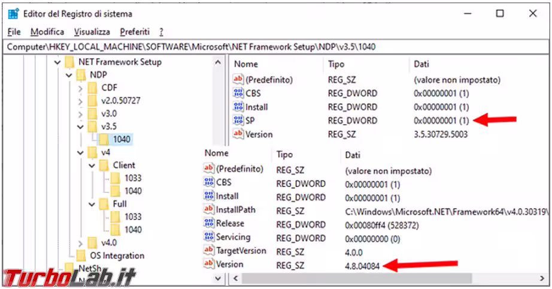Click the TargetVersion string value icon
The width and height of the screenshot is (552, 289).
(209, 250)
